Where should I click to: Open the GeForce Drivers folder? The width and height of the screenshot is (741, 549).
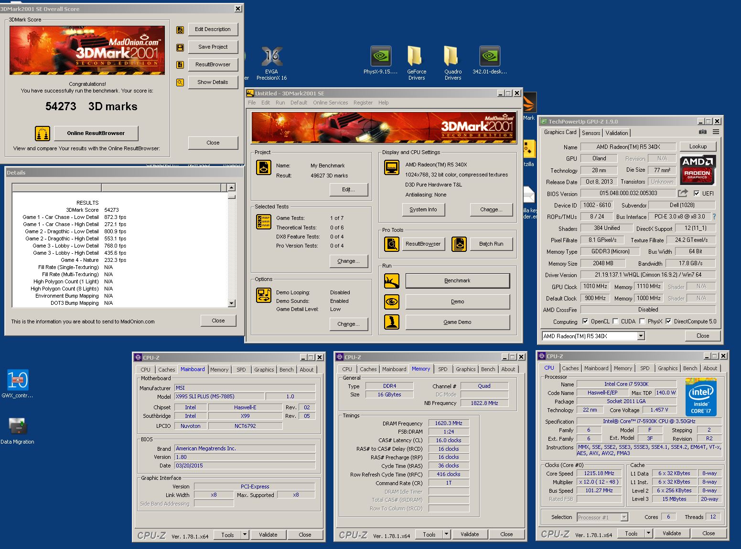pos(416,63)
